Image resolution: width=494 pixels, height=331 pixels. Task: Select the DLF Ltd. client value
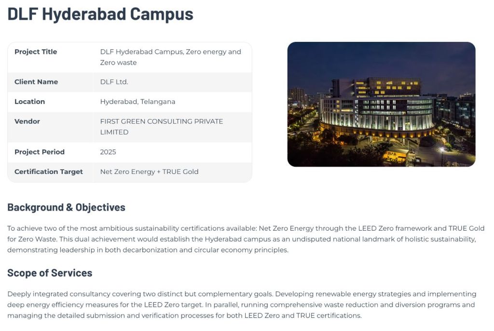pyautogui.click(x=114, y=82)
